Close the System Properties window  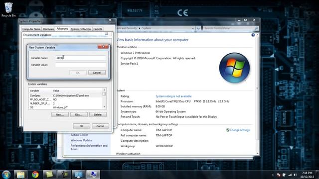pyautogui.click(x=110, y=20)
